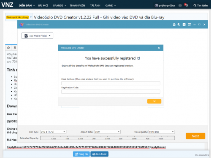Click the replythanks hex code line

point(87,147)
